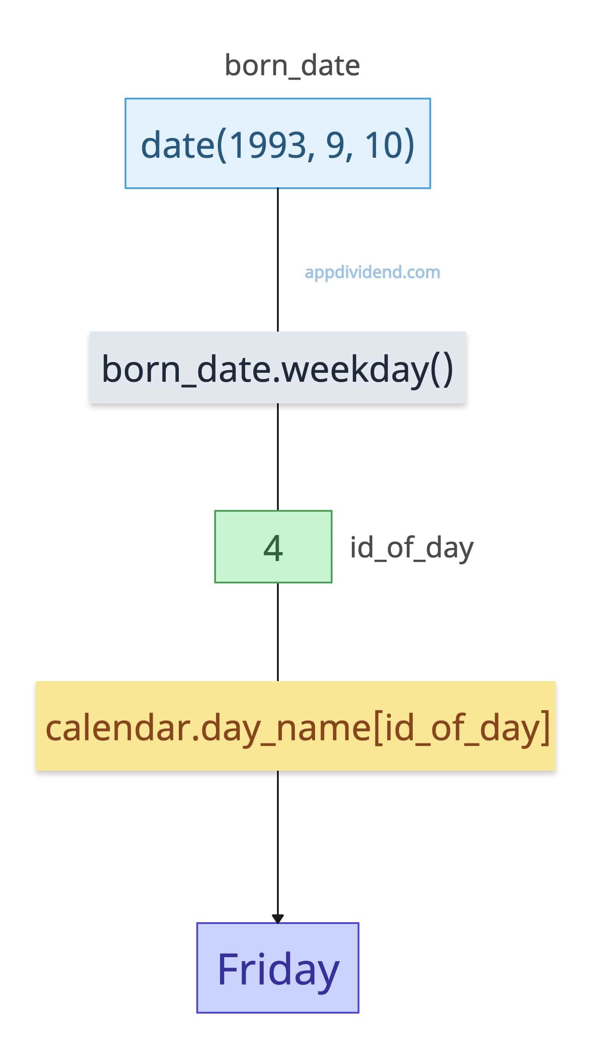Click the [id_of_day] index in yellow box
The height and width of the screenshot is (1049, 592).
click(x=462, y=728)
